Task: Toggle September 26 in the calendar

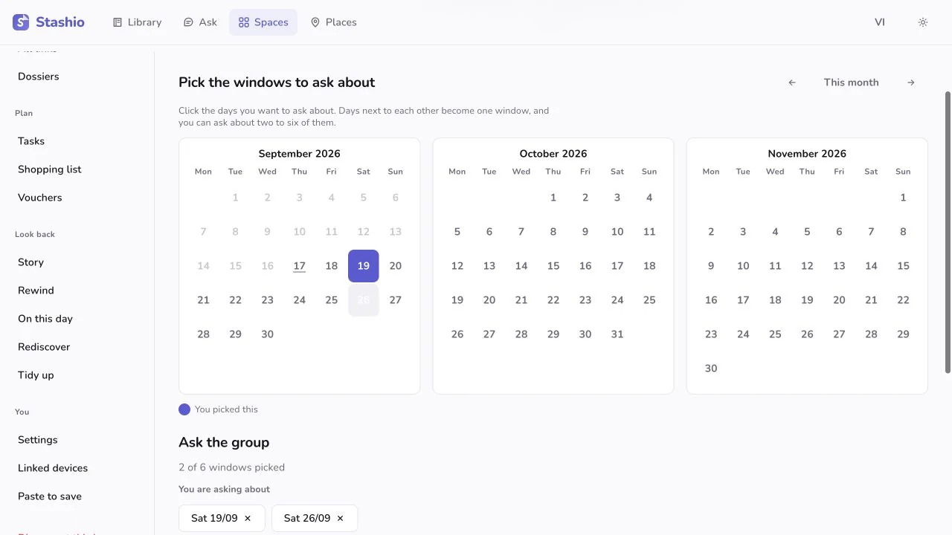Action: point(364,300)
